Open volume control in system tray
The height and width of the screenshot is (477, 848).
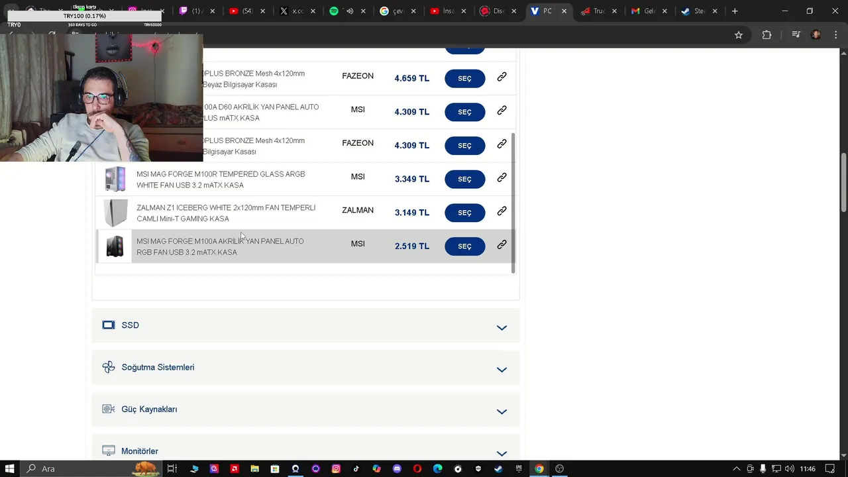pos(790,468)
